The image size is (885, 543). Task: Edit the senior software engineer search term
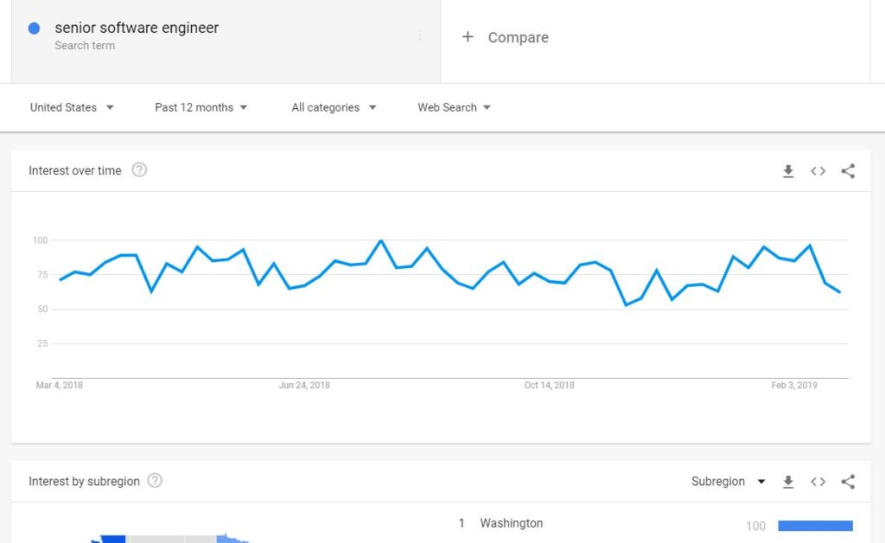(x=137, y=28)
